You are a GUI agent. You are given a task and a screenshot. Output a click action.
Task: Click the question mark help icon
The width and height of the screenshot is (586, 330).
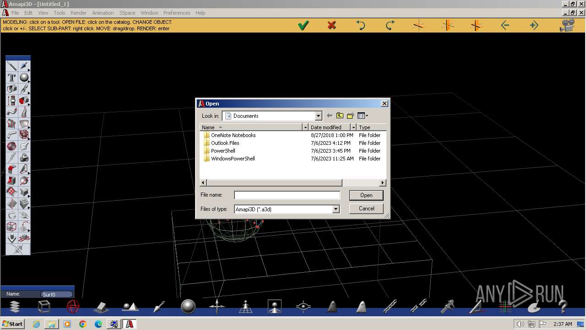pos(563,307)
